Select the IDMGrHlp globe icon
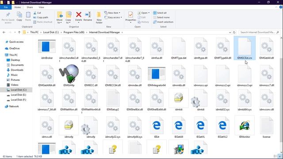 pyautogui.click(x=69, y=74)
